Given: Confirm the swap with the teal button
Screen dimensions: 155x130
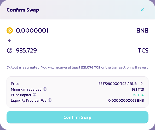Looking at the screenshot, I should coord(77,117).
